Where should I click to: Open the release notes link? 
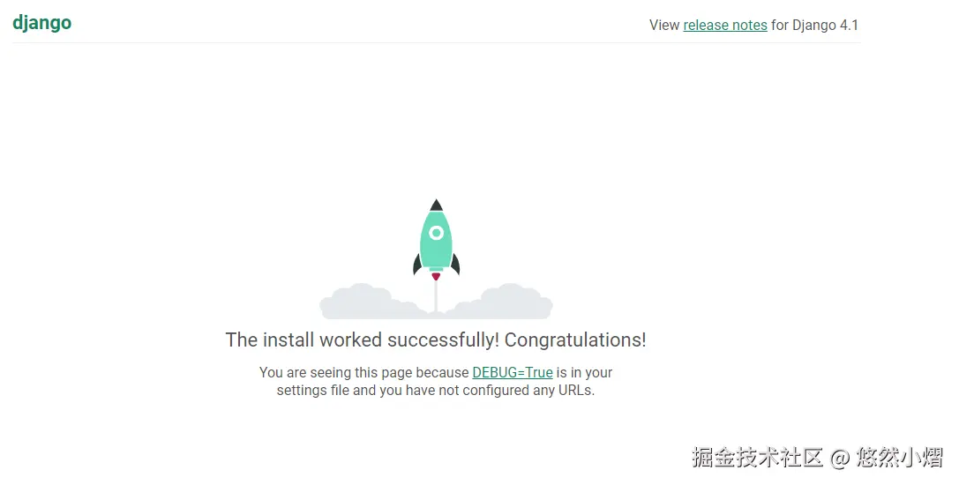tap(724, 25)
